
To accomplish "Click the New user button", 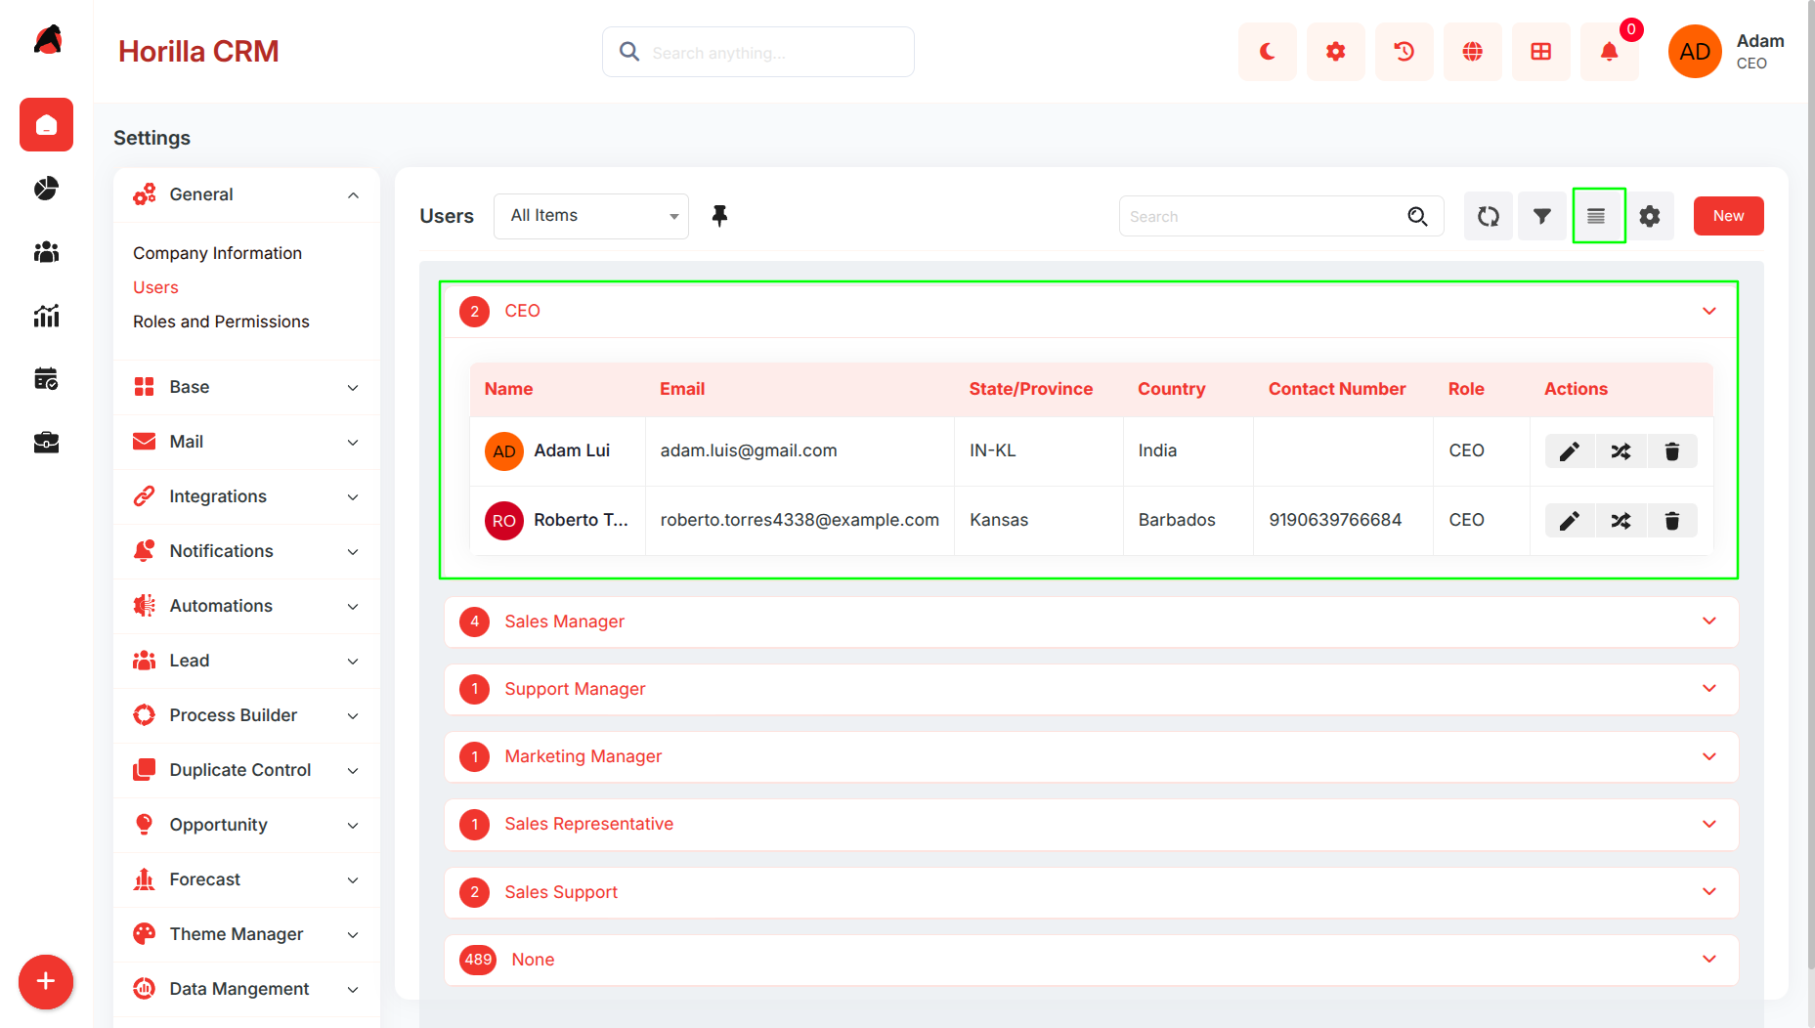I will coord(1728,216).
